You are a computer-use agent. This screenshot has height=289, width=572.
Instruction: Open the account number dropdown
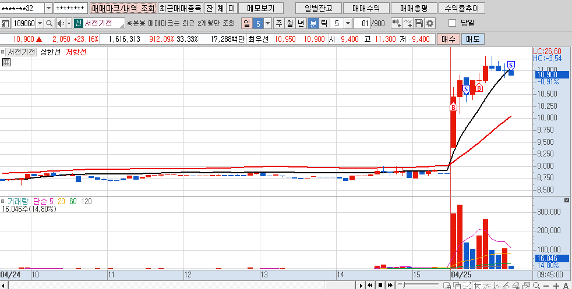[x=48, y=8]
